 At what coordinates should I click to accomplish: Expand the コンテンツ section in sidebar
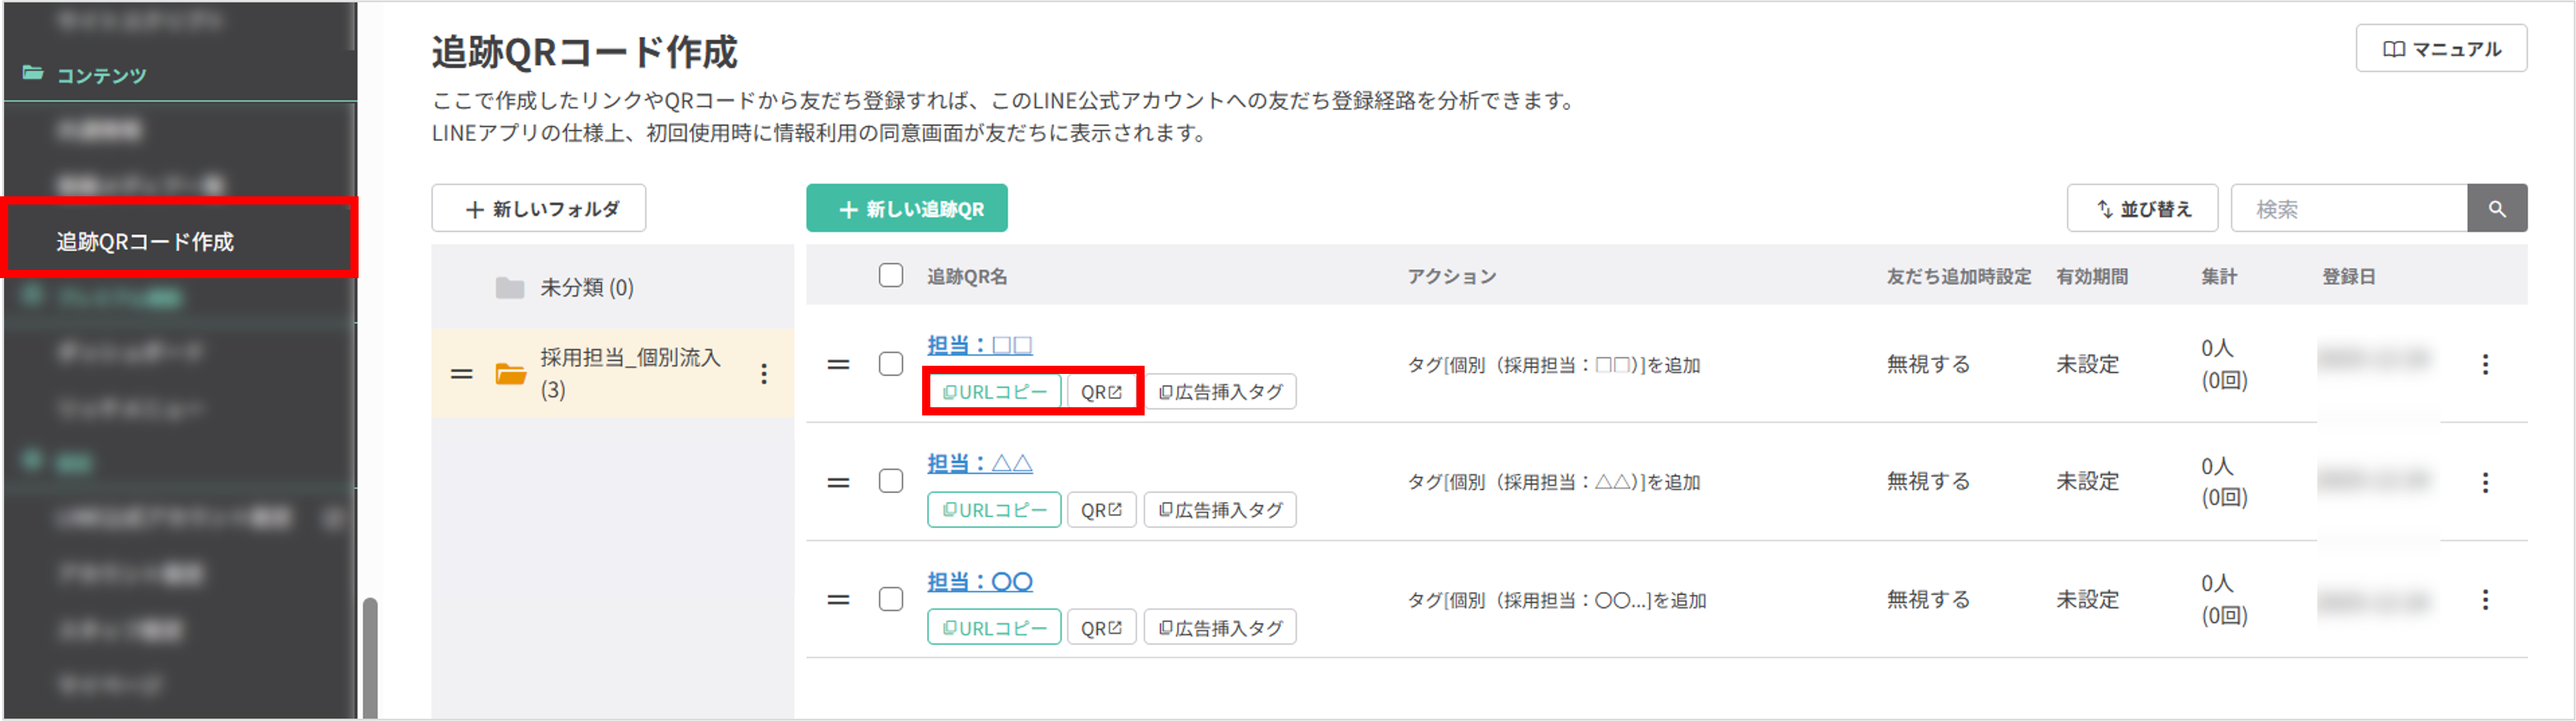point(101,74)
